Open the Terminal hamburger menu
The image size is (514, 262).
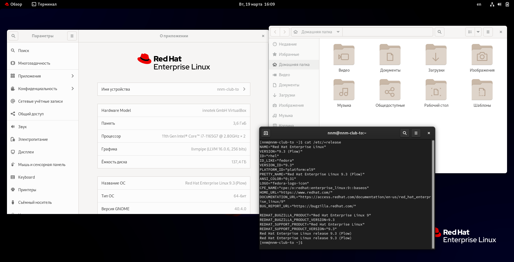point(416,133)
